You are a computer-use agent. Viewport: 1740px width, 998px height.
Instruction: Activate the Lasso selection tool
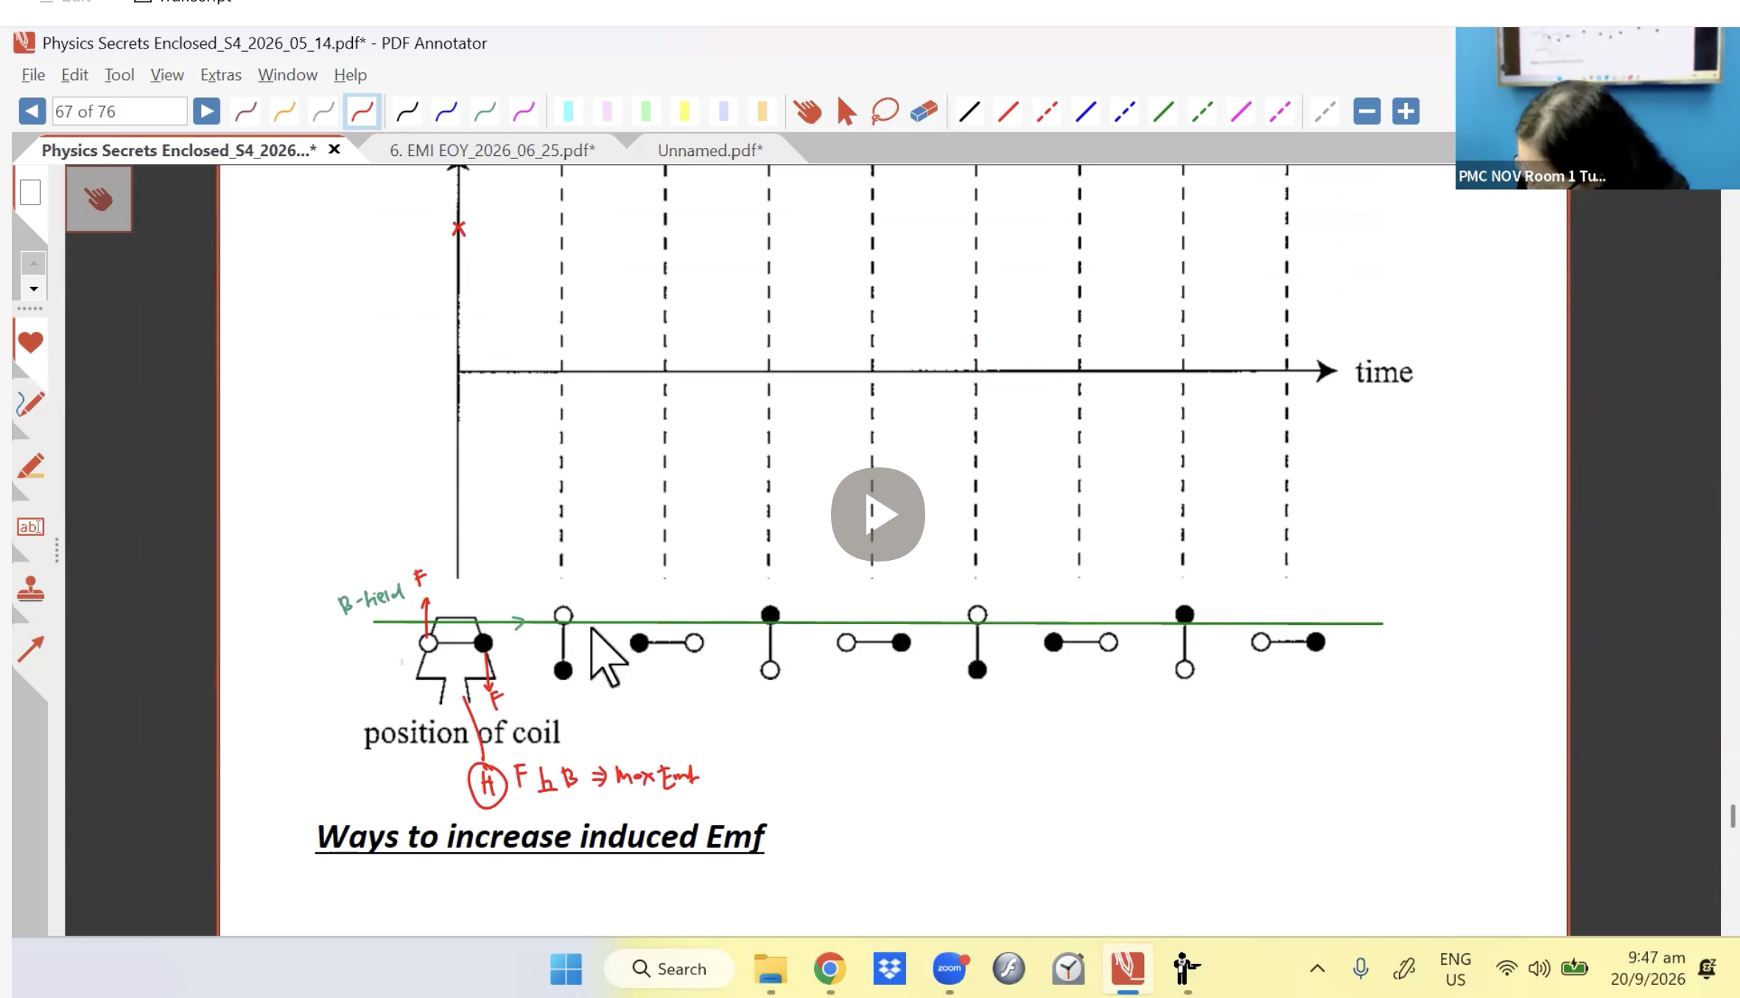tap(885, 111)
